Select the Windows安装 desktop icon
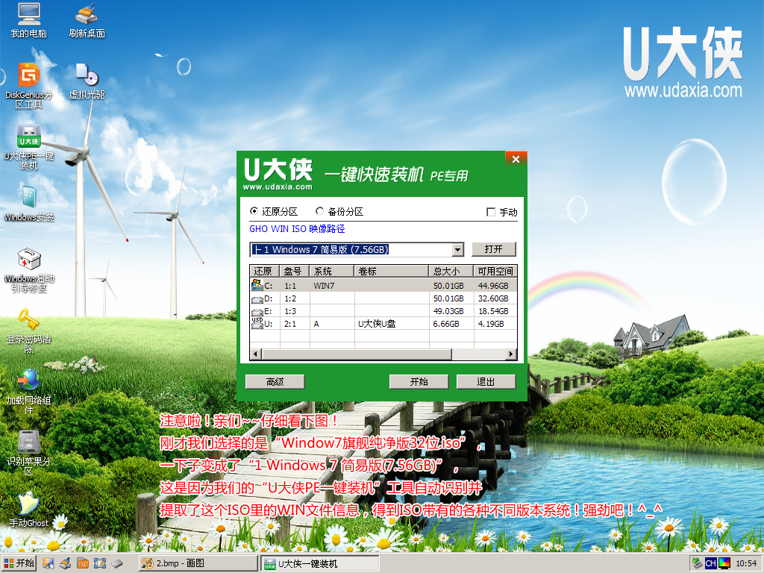764x573 pixels. [29, 204]
